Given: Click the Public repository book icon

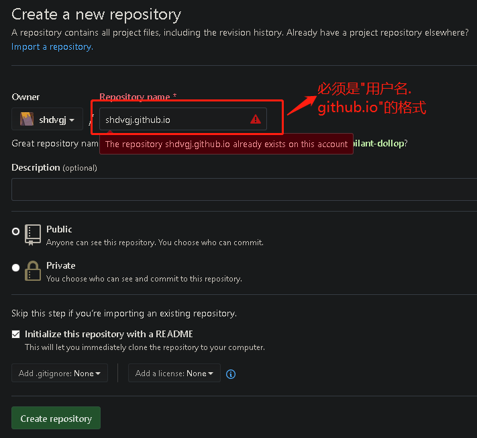Looking at the screenshot, I should pos(33,234).
